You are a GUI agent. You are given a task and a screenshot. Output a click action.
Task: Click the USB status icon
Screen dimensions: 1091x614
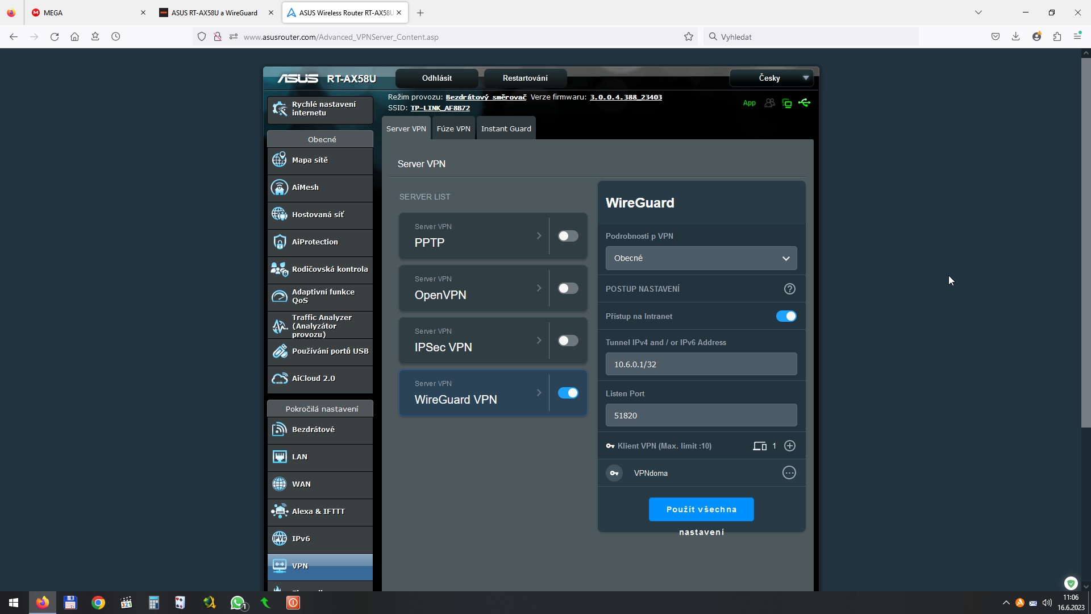[804, 103]
